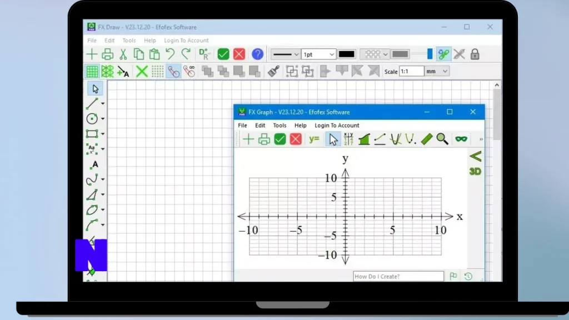
Task: Click the New (plus) icon in FX Draw toolbar
Action: [x=92, y=54]
